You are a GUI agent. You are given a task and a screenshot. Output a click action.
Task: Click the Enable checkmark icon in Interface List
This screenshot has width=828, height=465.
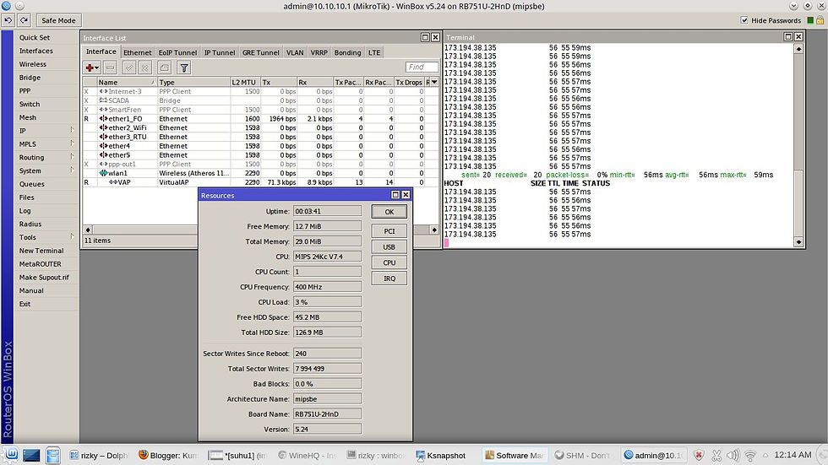click(128, 68)
